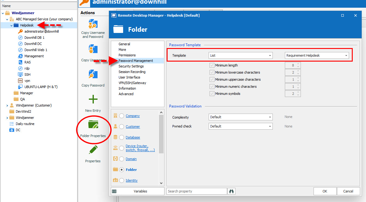
Task: Select the RAS entry icon
Action: point(20,62)
